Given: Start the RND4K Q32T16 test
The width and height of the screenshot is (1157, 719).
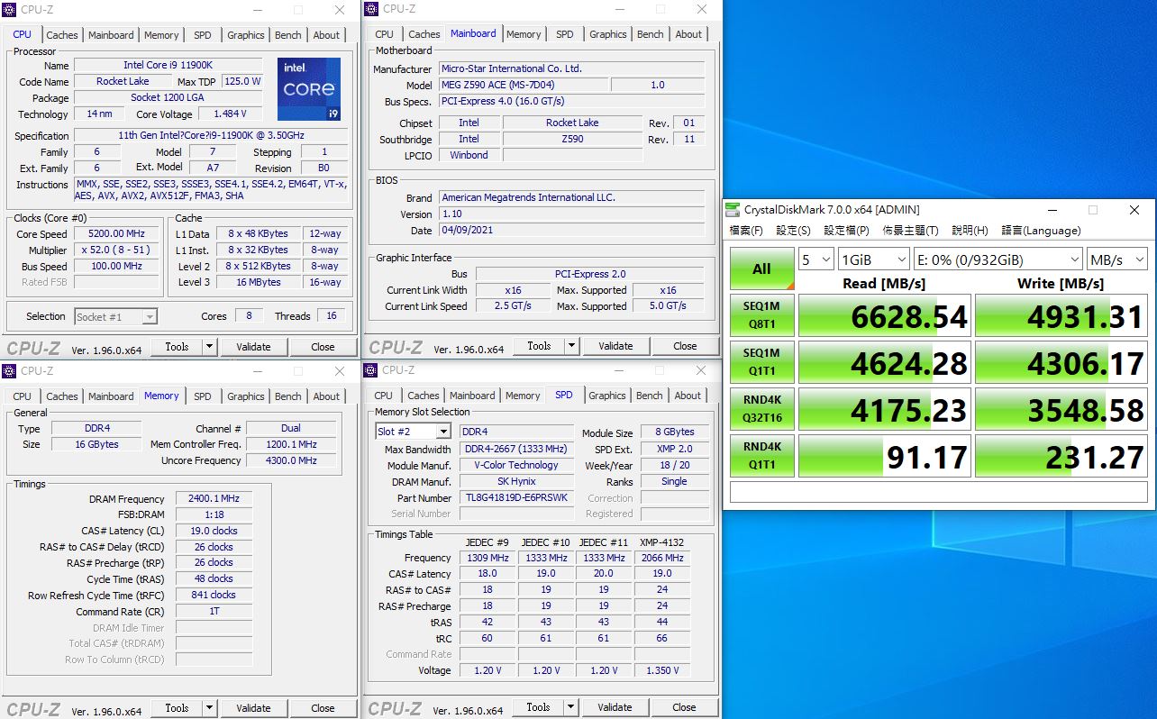Looking at the screenshot, I should (x=761, y=408).
